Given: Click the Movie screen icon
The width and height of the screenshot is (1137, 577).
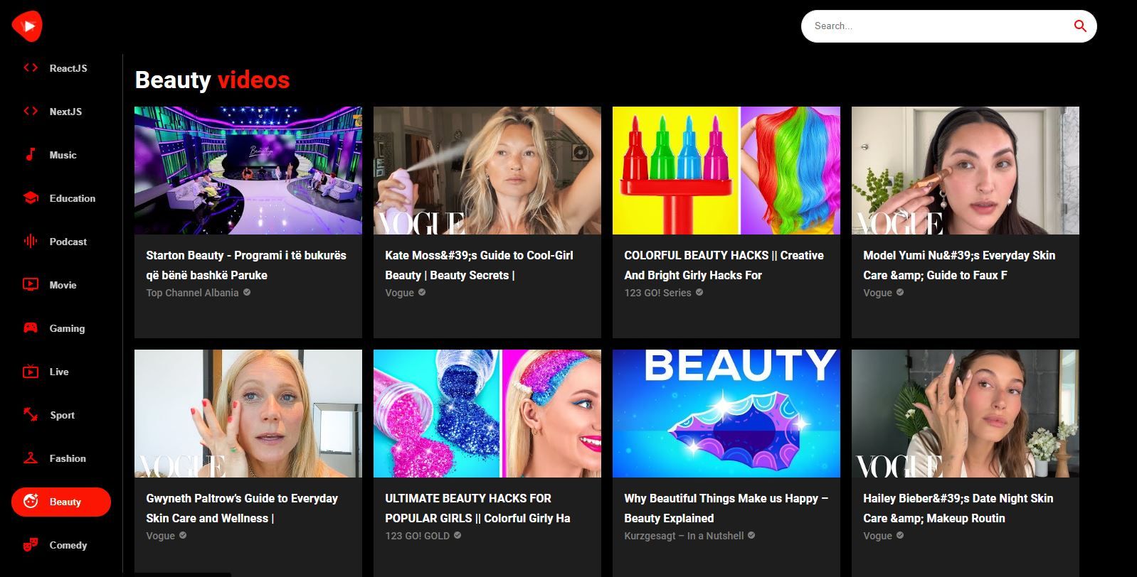Looking at the screenshot, I should (x=31, y=285).
